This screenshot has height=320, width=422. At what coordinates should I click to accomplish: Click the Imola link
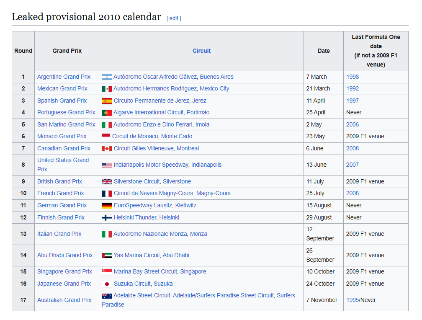202,124
